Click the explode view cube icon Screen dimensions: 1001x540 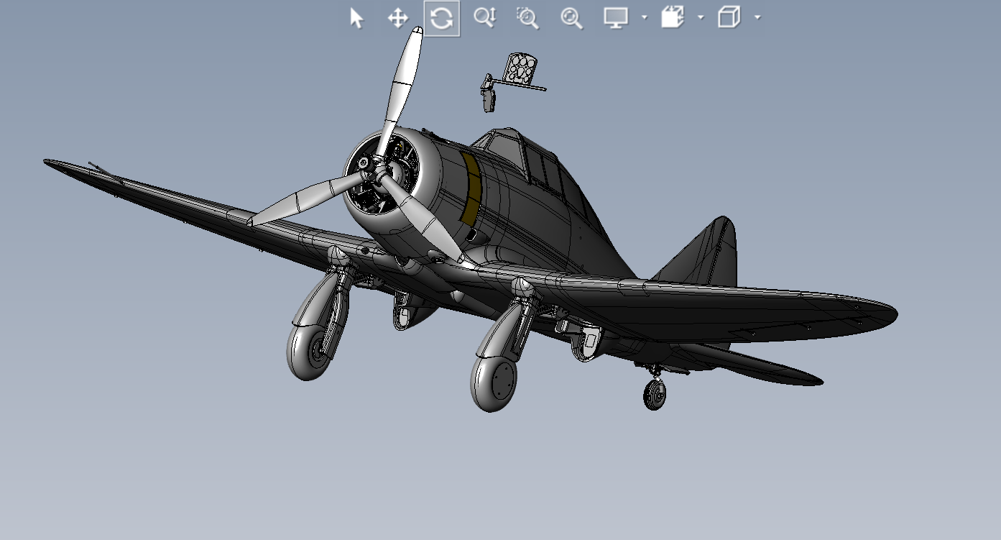[673, 17]
